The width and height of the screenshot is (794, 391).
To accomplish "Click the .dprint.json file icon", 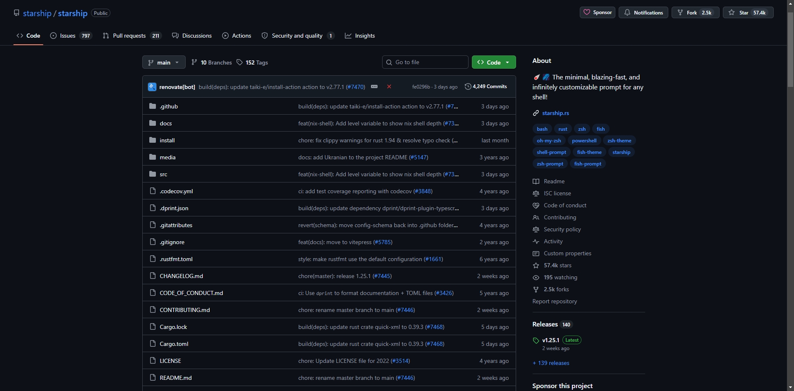I will (153, 208).
